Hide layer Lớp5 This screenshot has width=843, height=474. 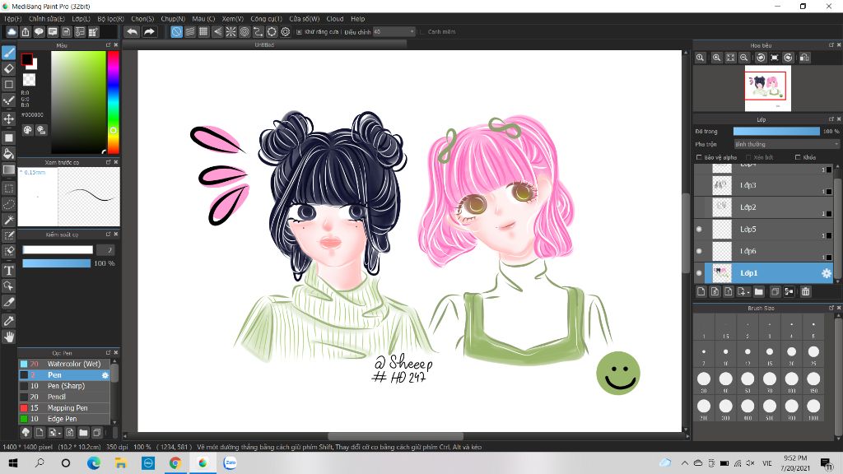pyautogui.click(x=699, y=229)
